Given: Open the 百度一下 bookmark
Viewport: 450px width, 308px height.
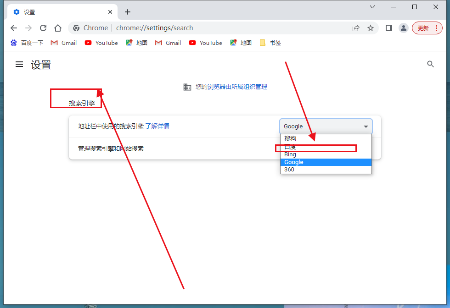Looking at the screenshot, I should click(27, 43).
